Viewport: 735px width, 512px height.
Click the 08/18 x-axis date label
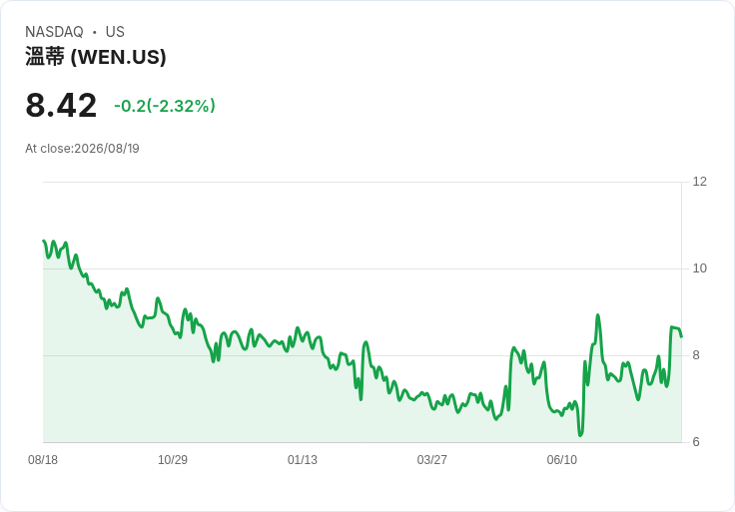point(43,460)
